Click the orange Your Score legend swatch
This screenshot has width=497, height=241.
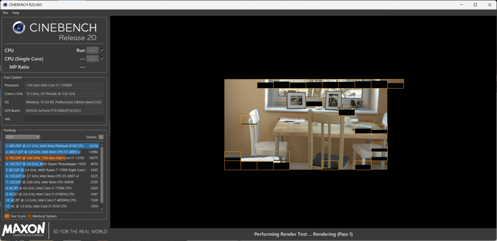tap(7, 216)
